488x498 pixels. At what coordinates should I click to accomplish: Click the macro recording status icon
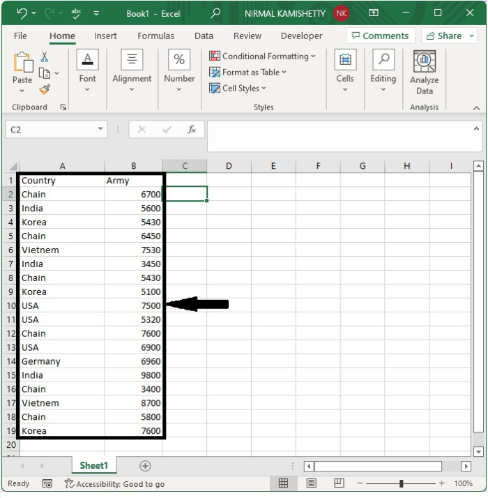[x=47, y=484]
